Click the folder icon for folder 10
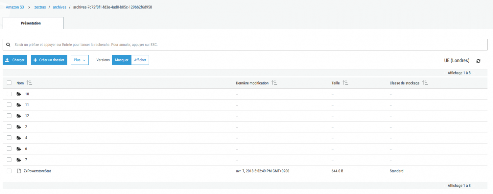This screenshot has height=194, width=493. [19, 94]
